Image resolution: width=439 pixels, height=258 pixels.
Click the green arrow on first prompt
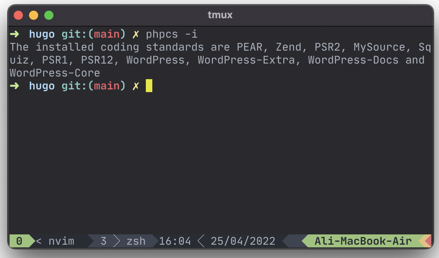(15, 34)
